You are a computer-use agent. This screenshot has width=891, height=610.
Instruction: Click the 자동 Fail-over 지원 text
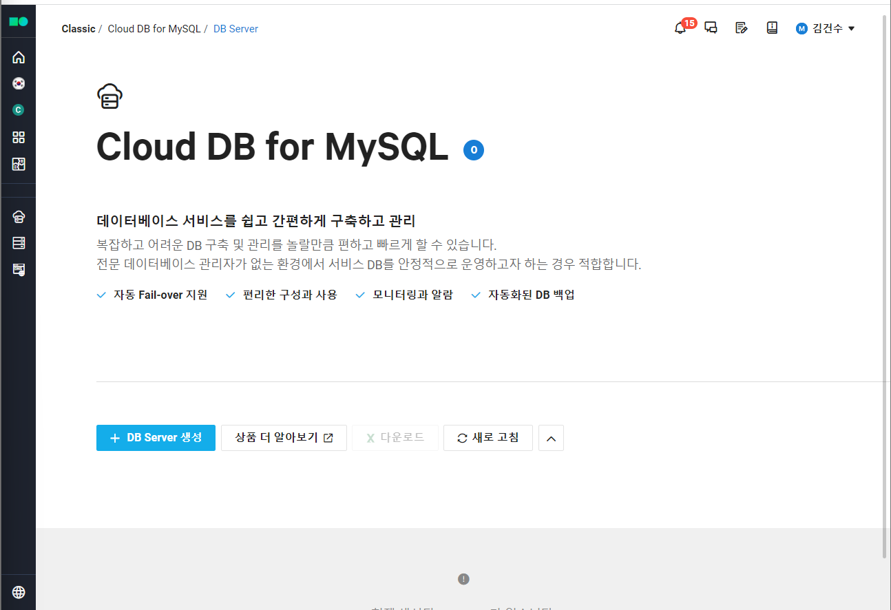(160, 295)
